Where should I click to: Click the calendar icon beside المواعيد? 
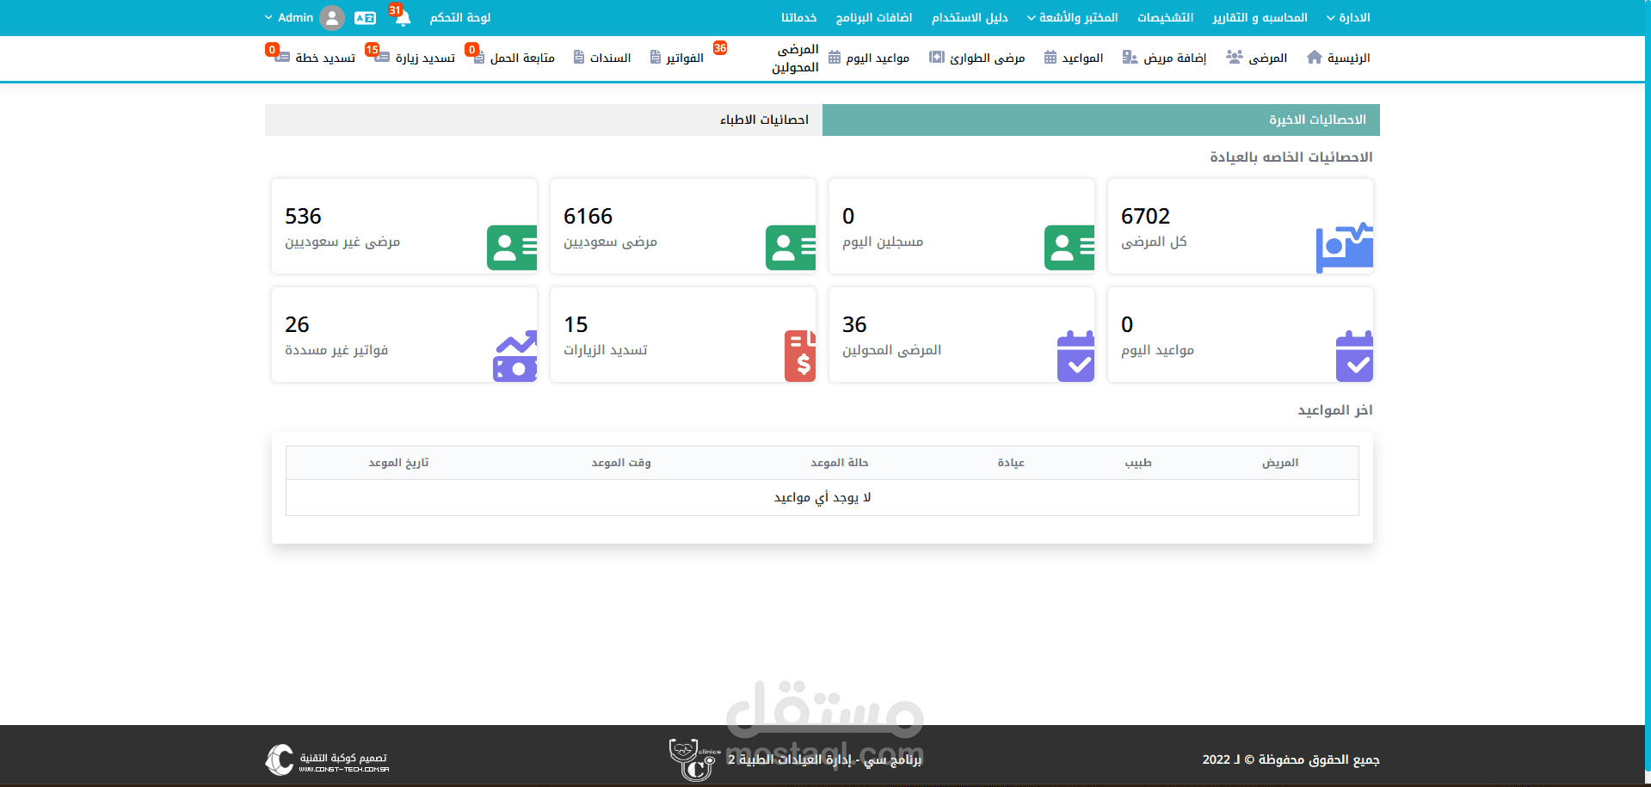click(1050, 58)
